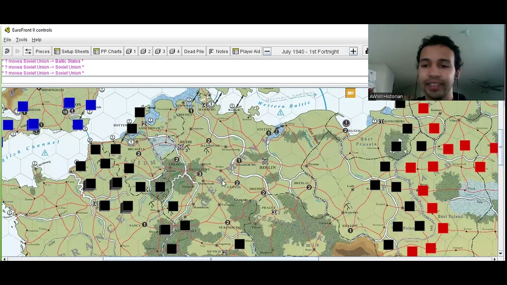This screenshot has width=507, height=285.
Task: Open the Setup Sheets window
Action: click(71, 51)
